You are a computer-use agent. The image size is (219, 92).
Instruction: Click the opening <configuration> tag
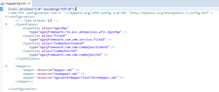[22, 17]
